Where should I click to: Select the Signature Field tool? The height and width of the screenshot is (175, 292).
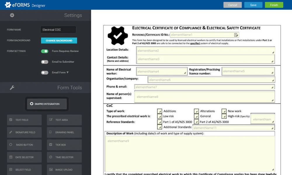point(24,132)
